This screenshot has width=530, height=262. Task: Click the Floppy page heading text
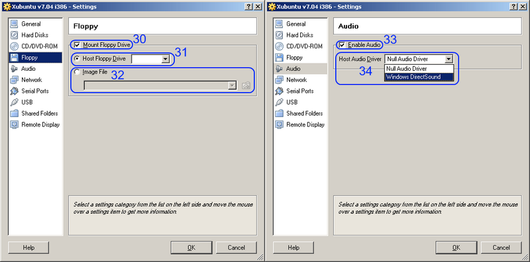click(85, 26)
